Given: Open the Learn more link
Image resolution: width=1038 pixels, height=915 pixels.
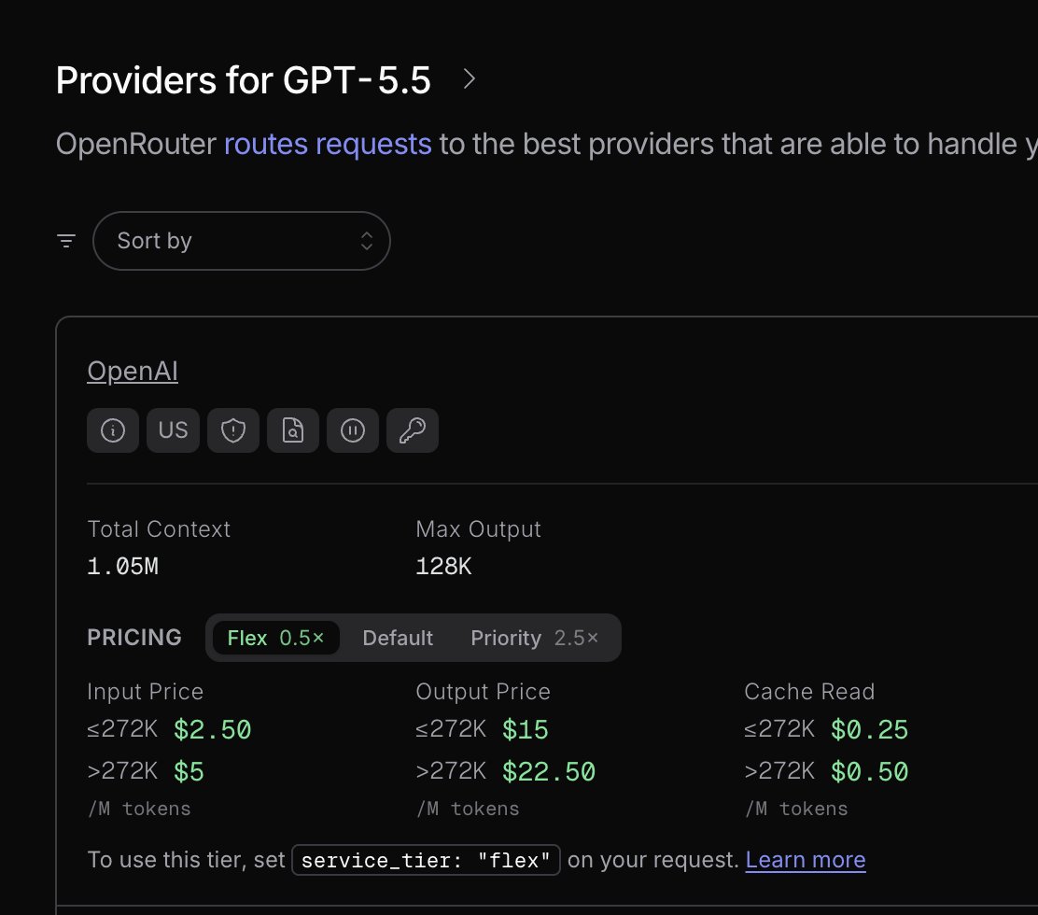Looking at the screenshot, I should (x=805, y=859).
